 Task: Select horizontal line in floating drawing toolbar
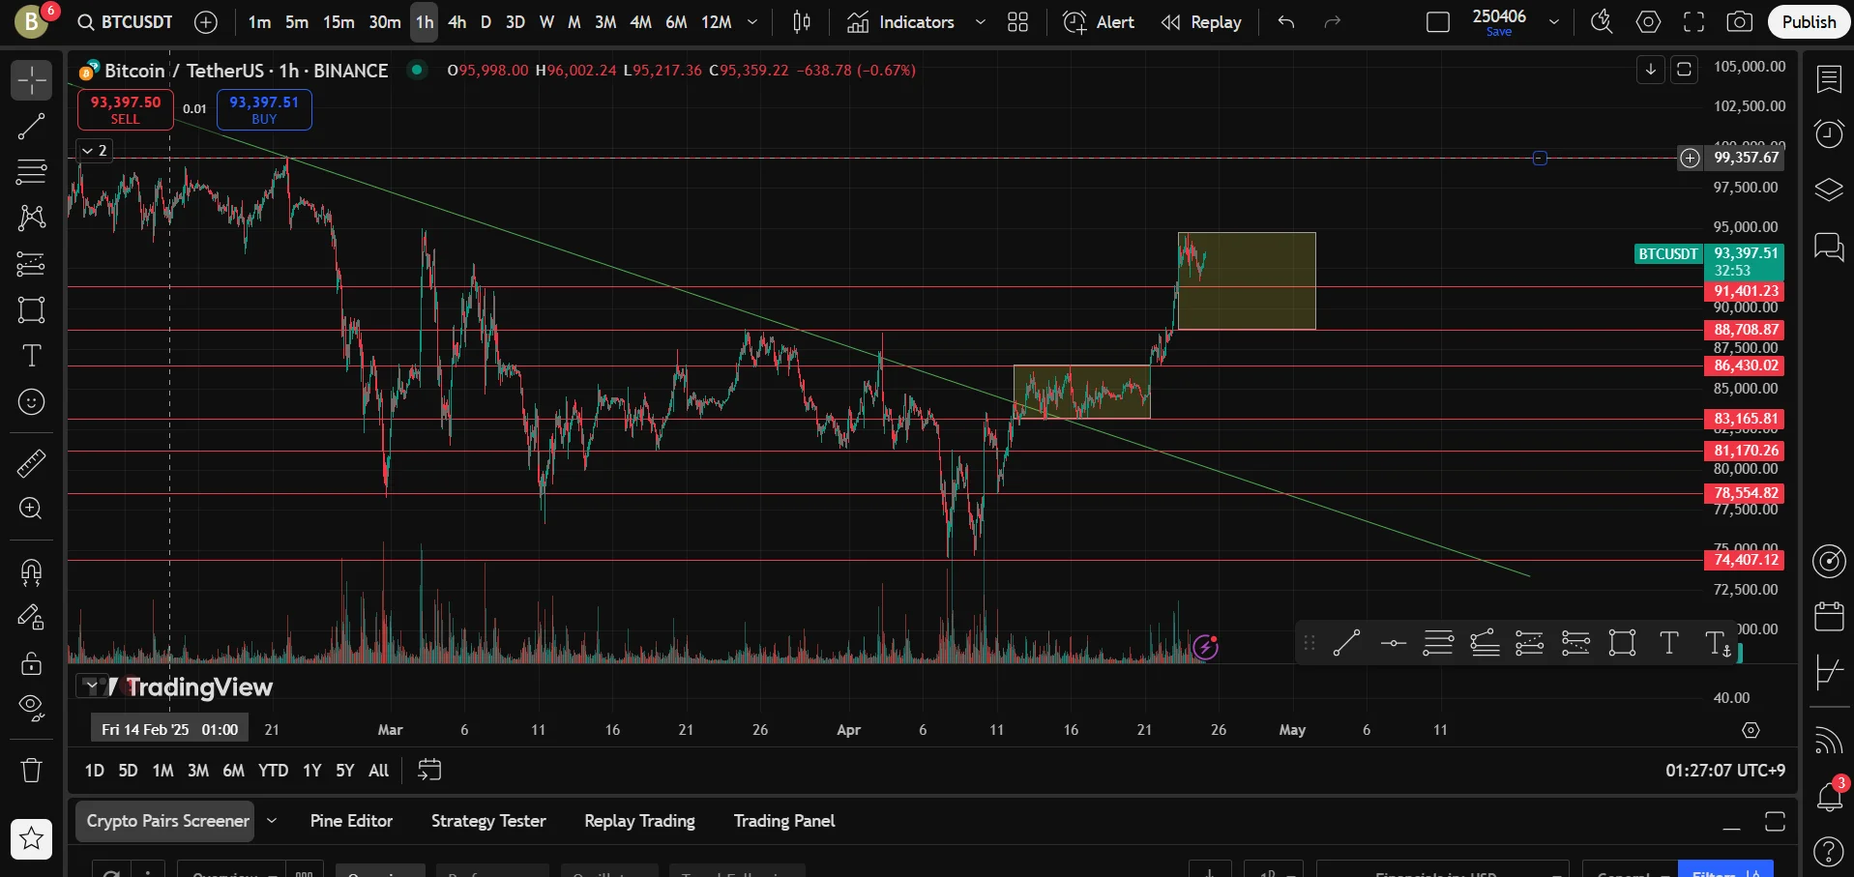(x=1393, y=643)
